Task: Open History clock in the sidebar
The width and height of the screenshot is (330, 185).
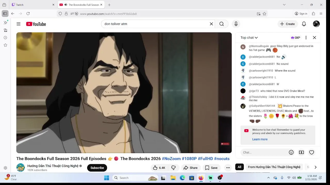Action: (x=5, y=38)
